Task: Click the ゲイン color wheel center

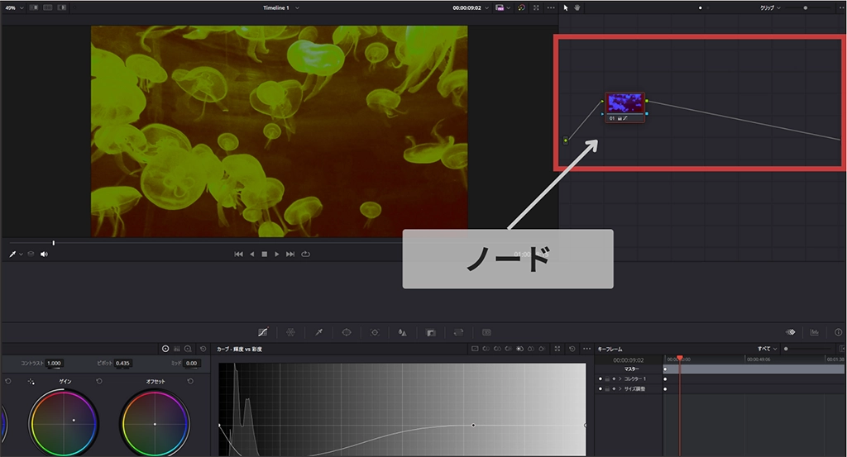Action: 64,424
